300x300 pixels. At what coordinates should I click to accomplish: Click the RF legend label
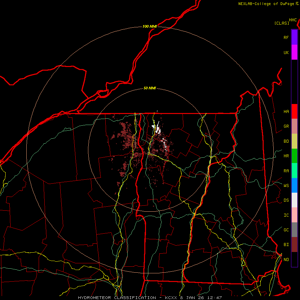(x=286, y=37)
